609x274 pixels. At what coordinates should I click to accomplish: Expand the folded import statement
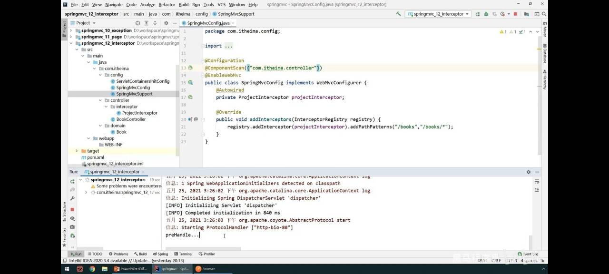tap(229, 46)
